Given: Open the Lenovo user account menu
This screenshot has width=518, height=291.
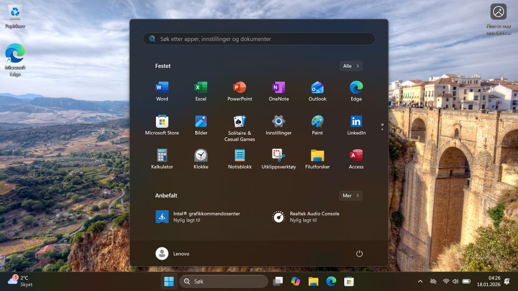Looking at the screenshot, I should click(173, 254).
